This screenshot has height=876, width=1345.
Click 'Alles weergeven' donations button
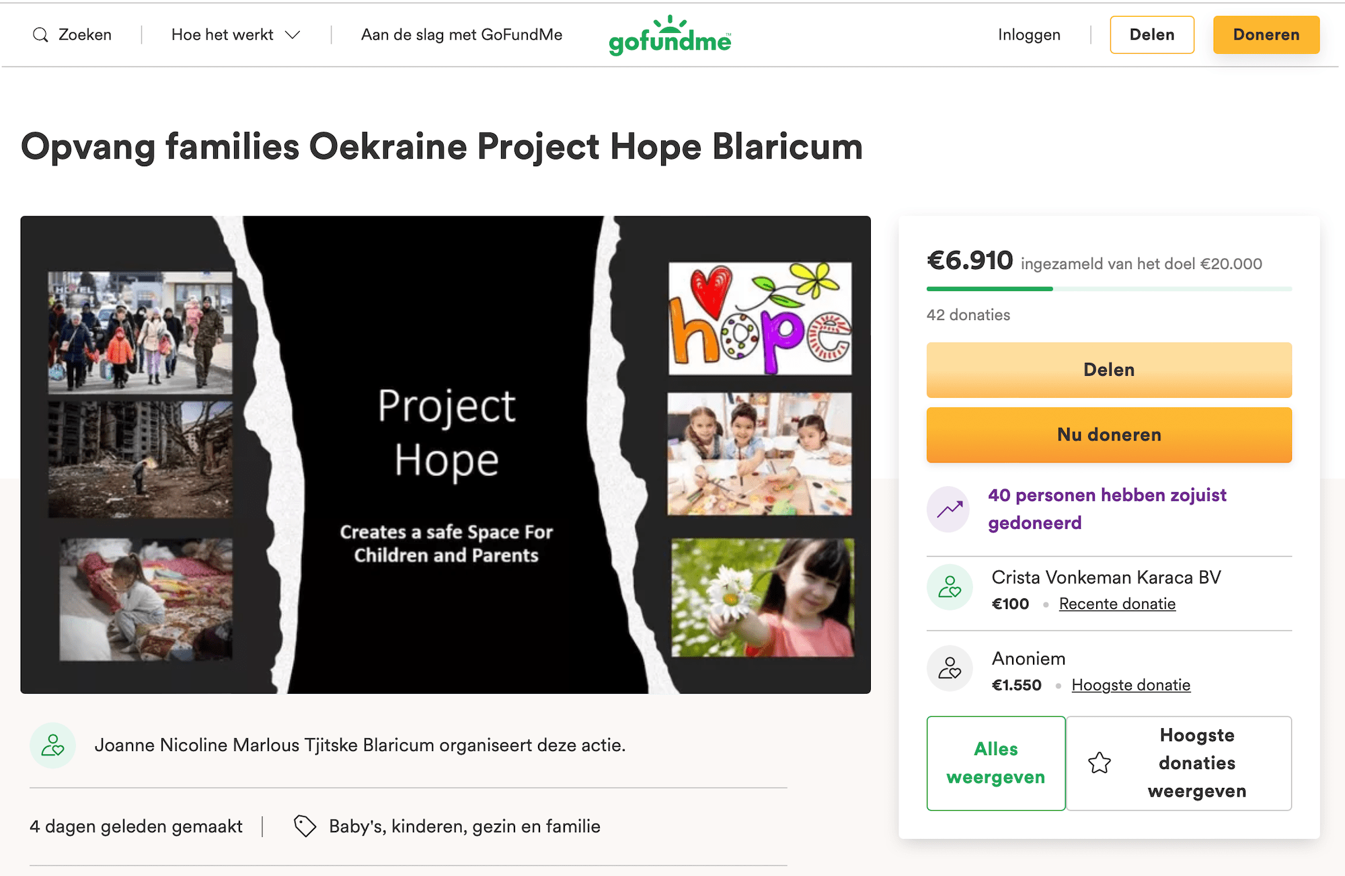995,763
